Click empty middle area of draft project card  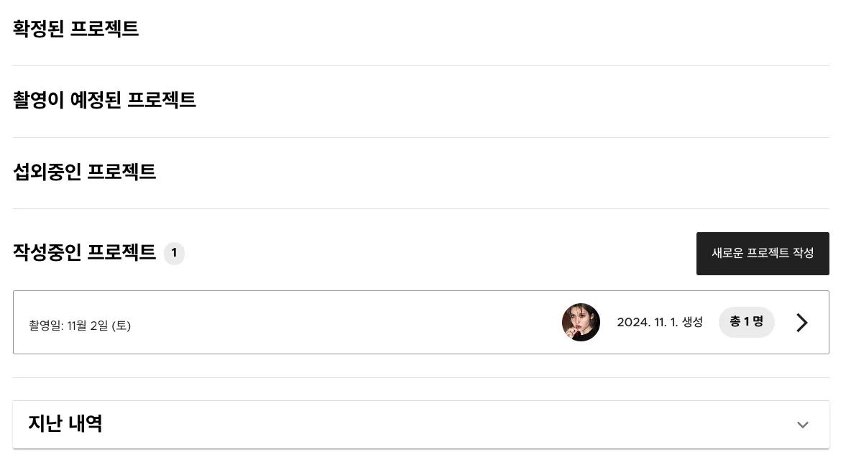point(345,323)
